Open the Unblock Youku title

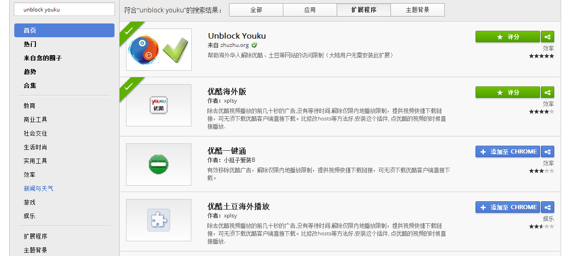(x=237, y=36)
